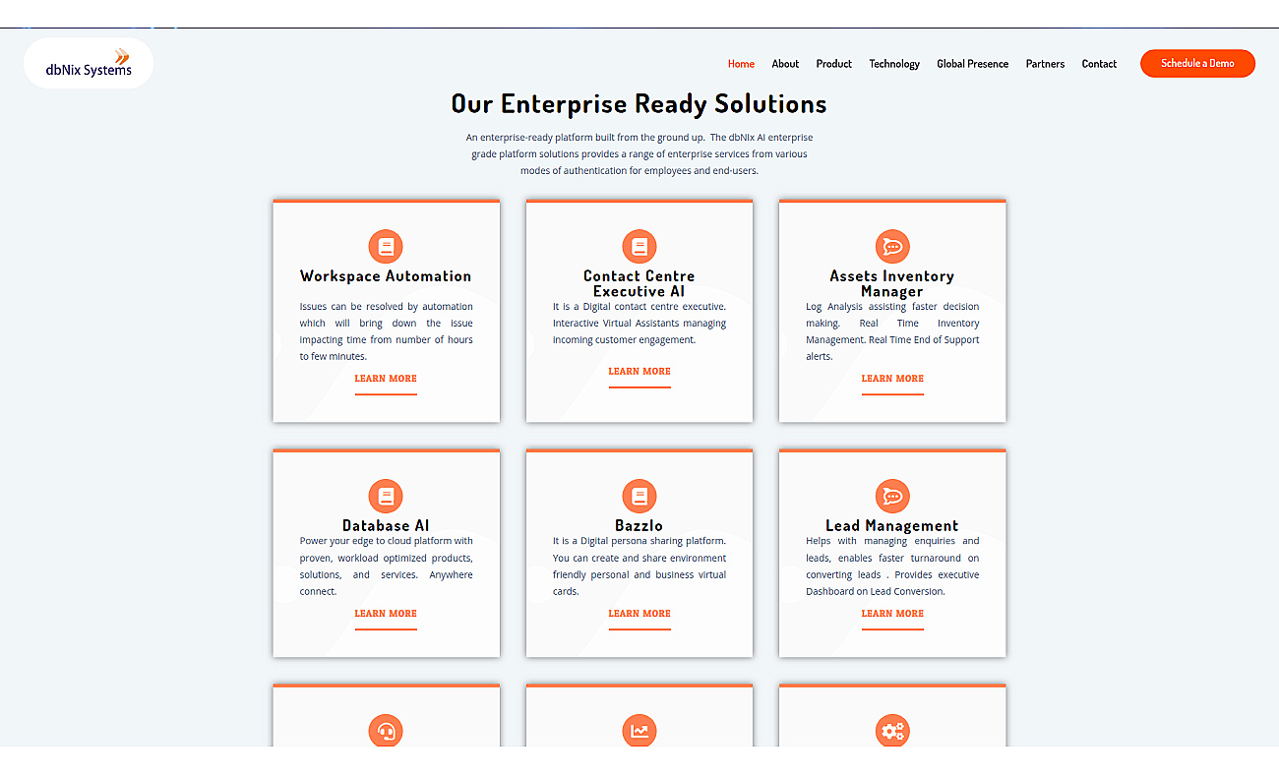Click the gears settings icon
This screenshot has width=1279, height=775.
point(892,731)
